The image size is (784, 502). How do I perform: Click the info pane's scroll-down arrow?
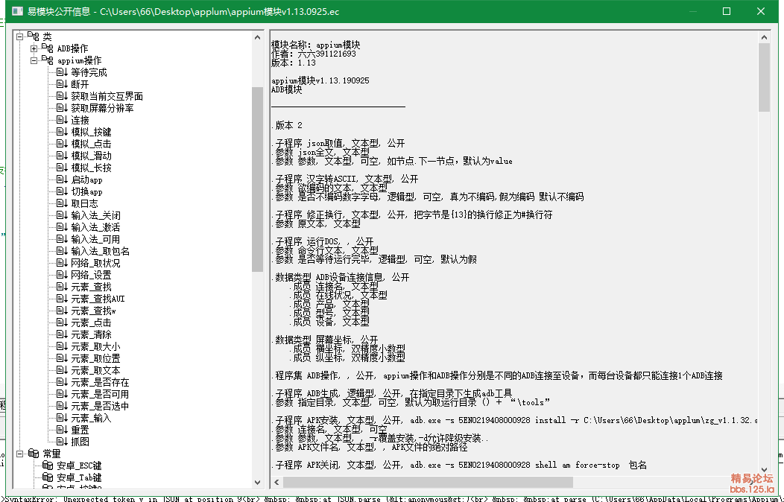(764, 470)
